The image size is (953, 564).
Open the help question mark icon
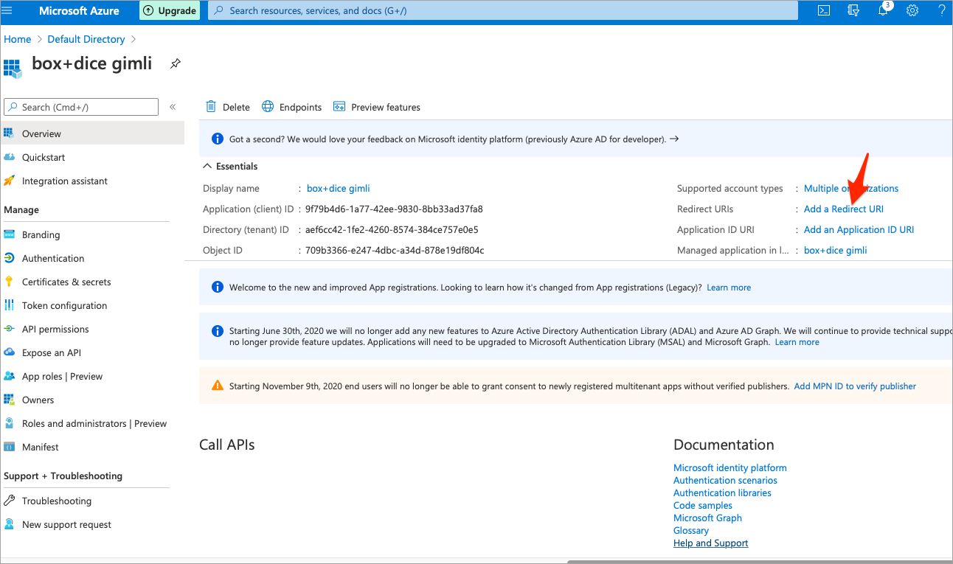tap(942, 11)
